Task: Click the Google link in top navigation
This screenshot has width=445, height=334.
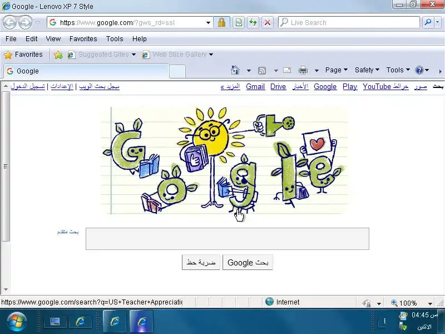Action: [x=325, y=87]
